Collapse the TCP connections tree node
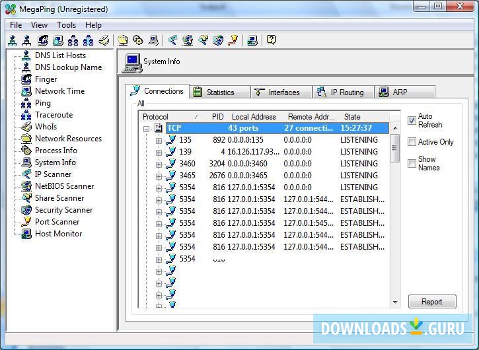The height and width of the screenshot is (350, 479). tap(147, 128)
